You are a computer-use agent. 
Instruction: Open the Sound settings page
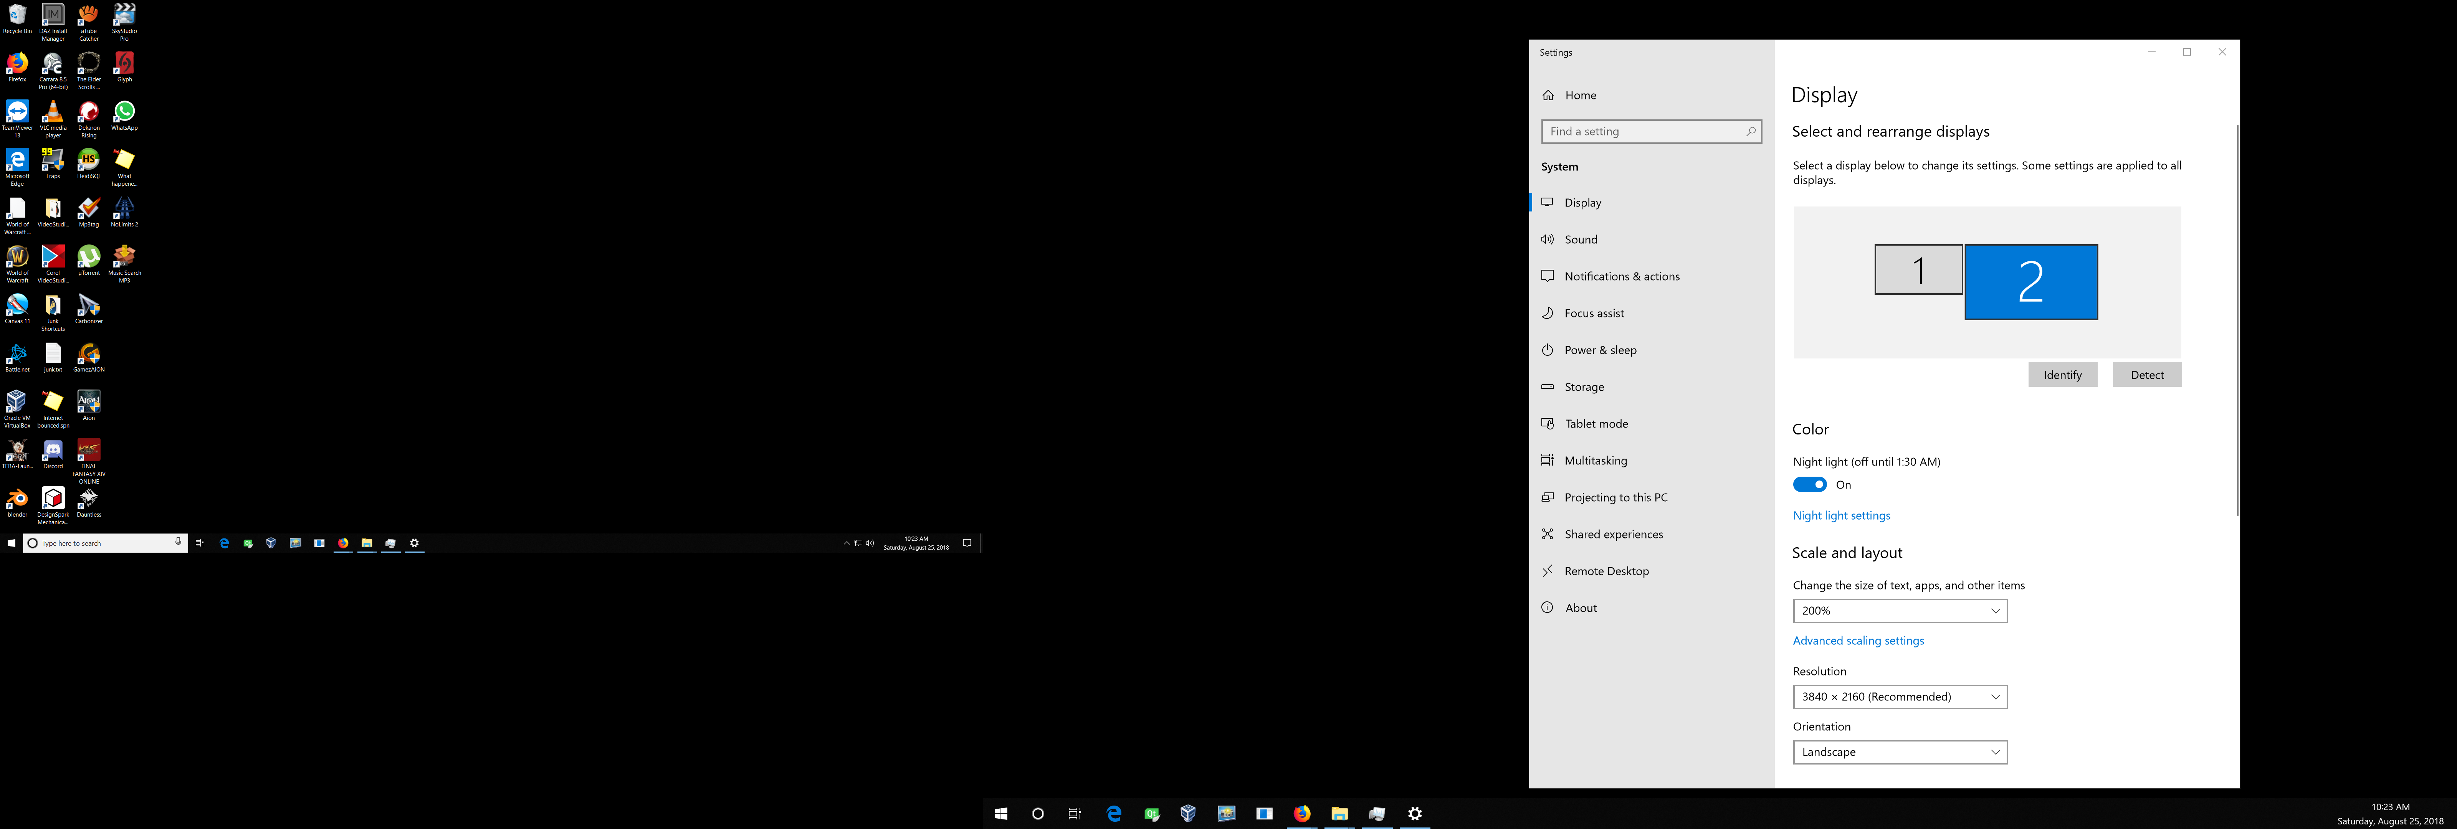1581,239
